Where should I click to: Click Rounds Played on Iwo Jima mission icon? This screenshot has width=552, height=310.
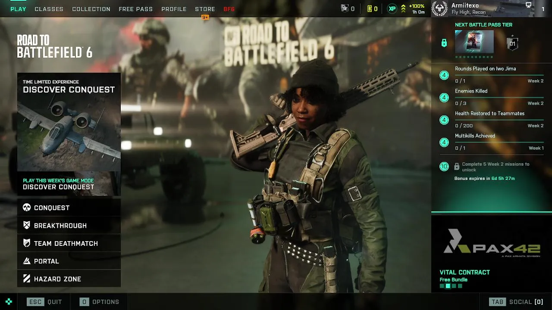point(444,75)
